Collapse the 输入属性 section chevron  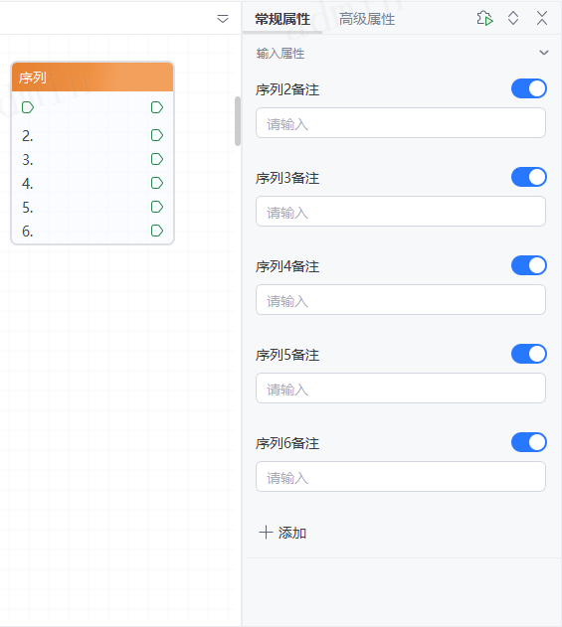543,53
